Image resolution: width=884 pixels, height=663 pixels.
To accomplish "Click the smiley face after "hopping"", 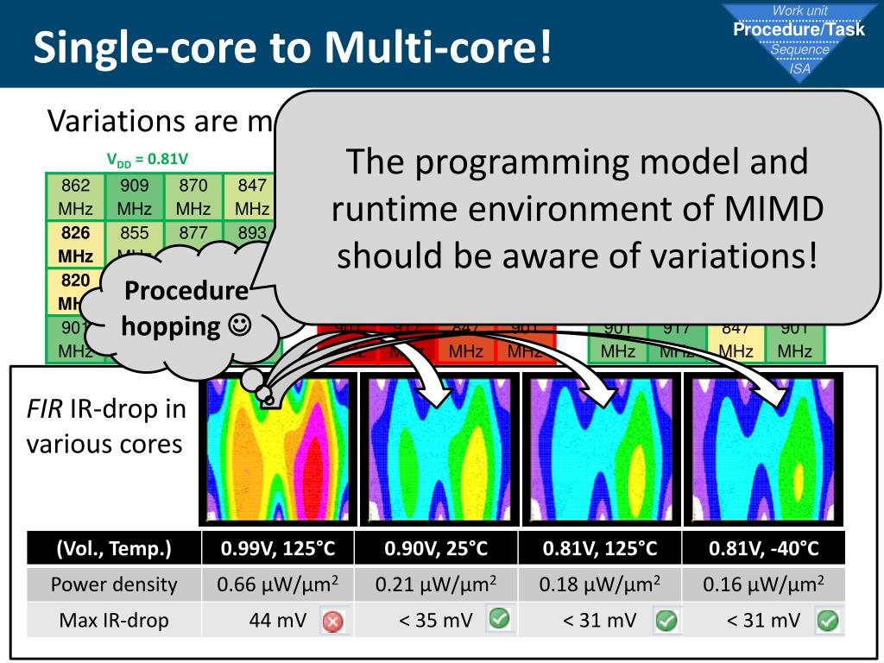I will pos(240,325).
